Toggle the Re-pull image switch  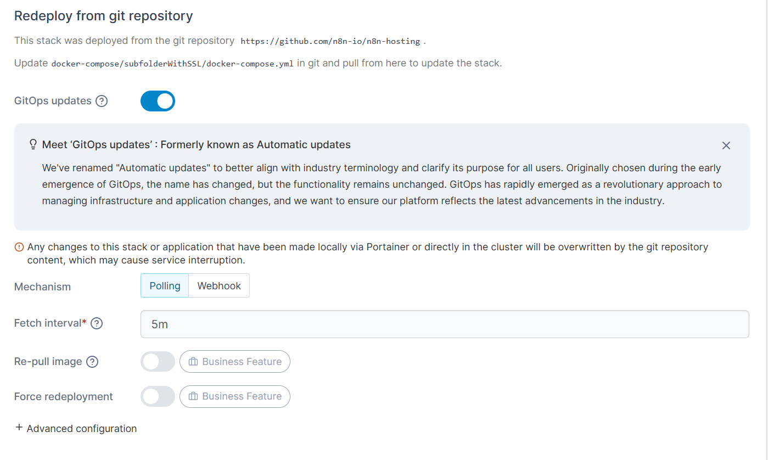pos(158,362)
